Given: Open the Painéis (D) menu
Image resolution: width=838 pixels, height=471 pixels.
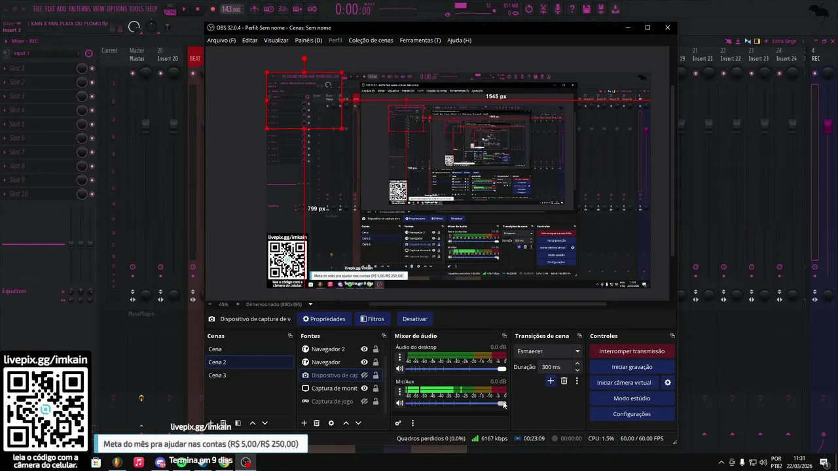Looking at the screenshot, I should (x=308, y=41).
